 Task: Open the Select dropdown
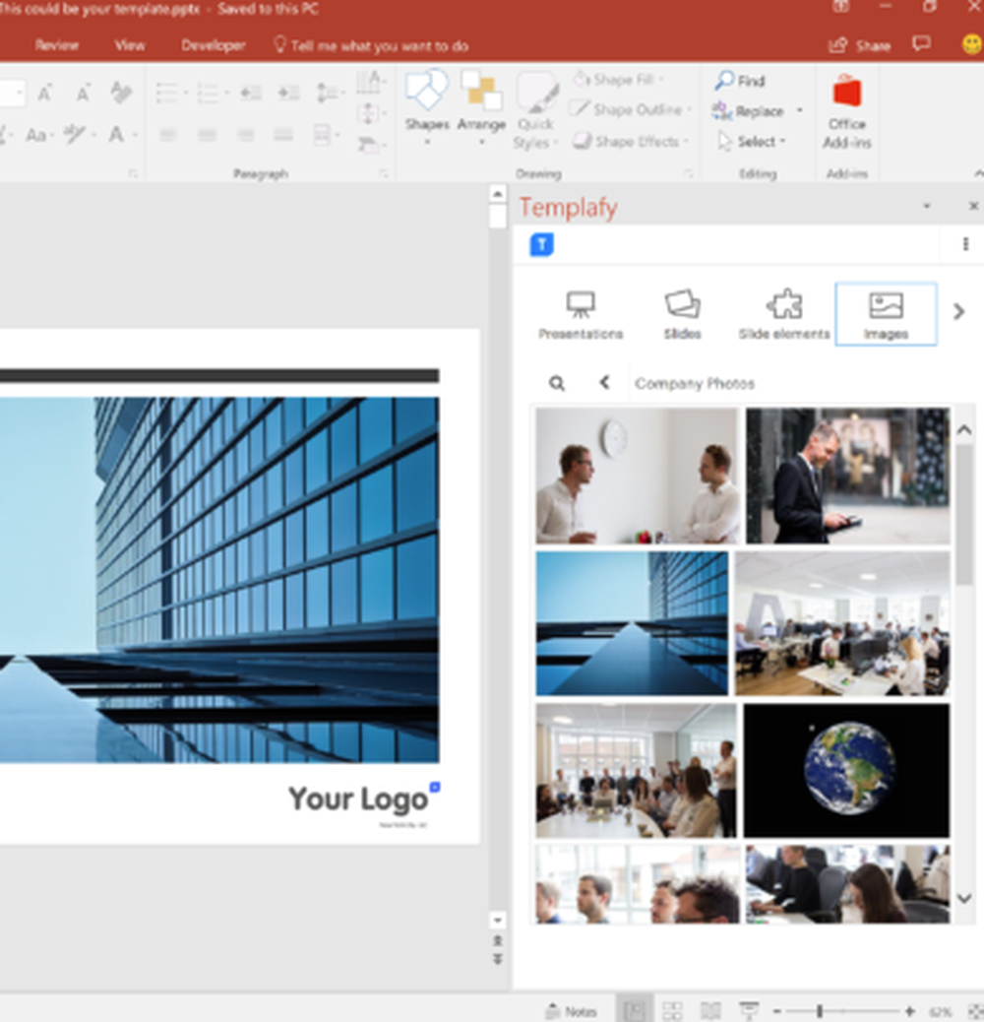[x=752, y=142]
